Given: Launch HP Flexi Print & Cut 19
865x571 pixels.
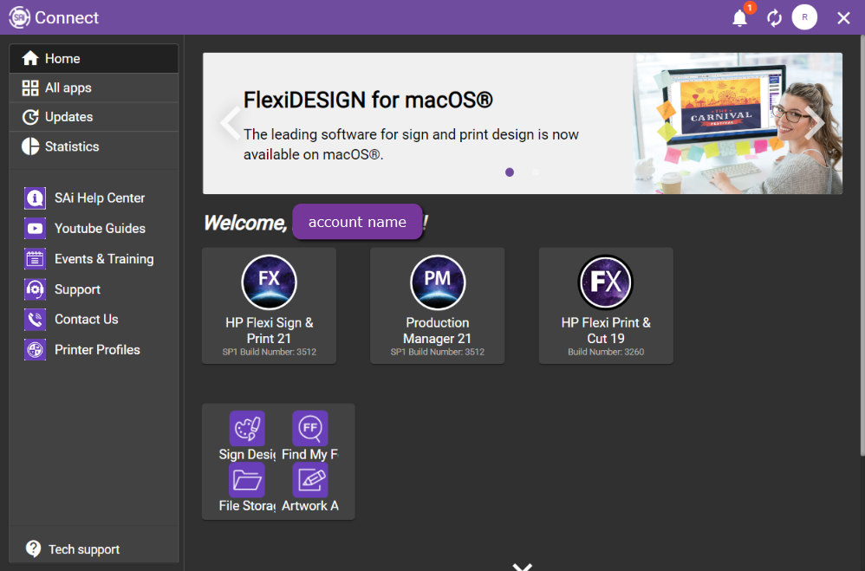Looking at the screenshot, I should [606, 306].
